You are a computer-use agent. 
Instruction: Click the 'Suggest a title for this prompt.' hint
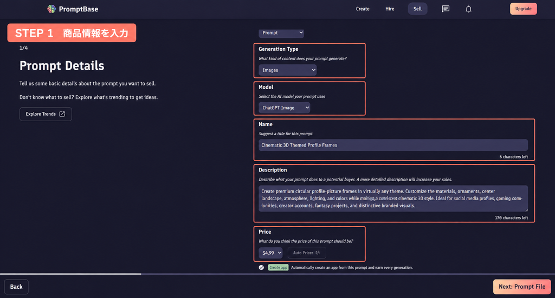286,134
